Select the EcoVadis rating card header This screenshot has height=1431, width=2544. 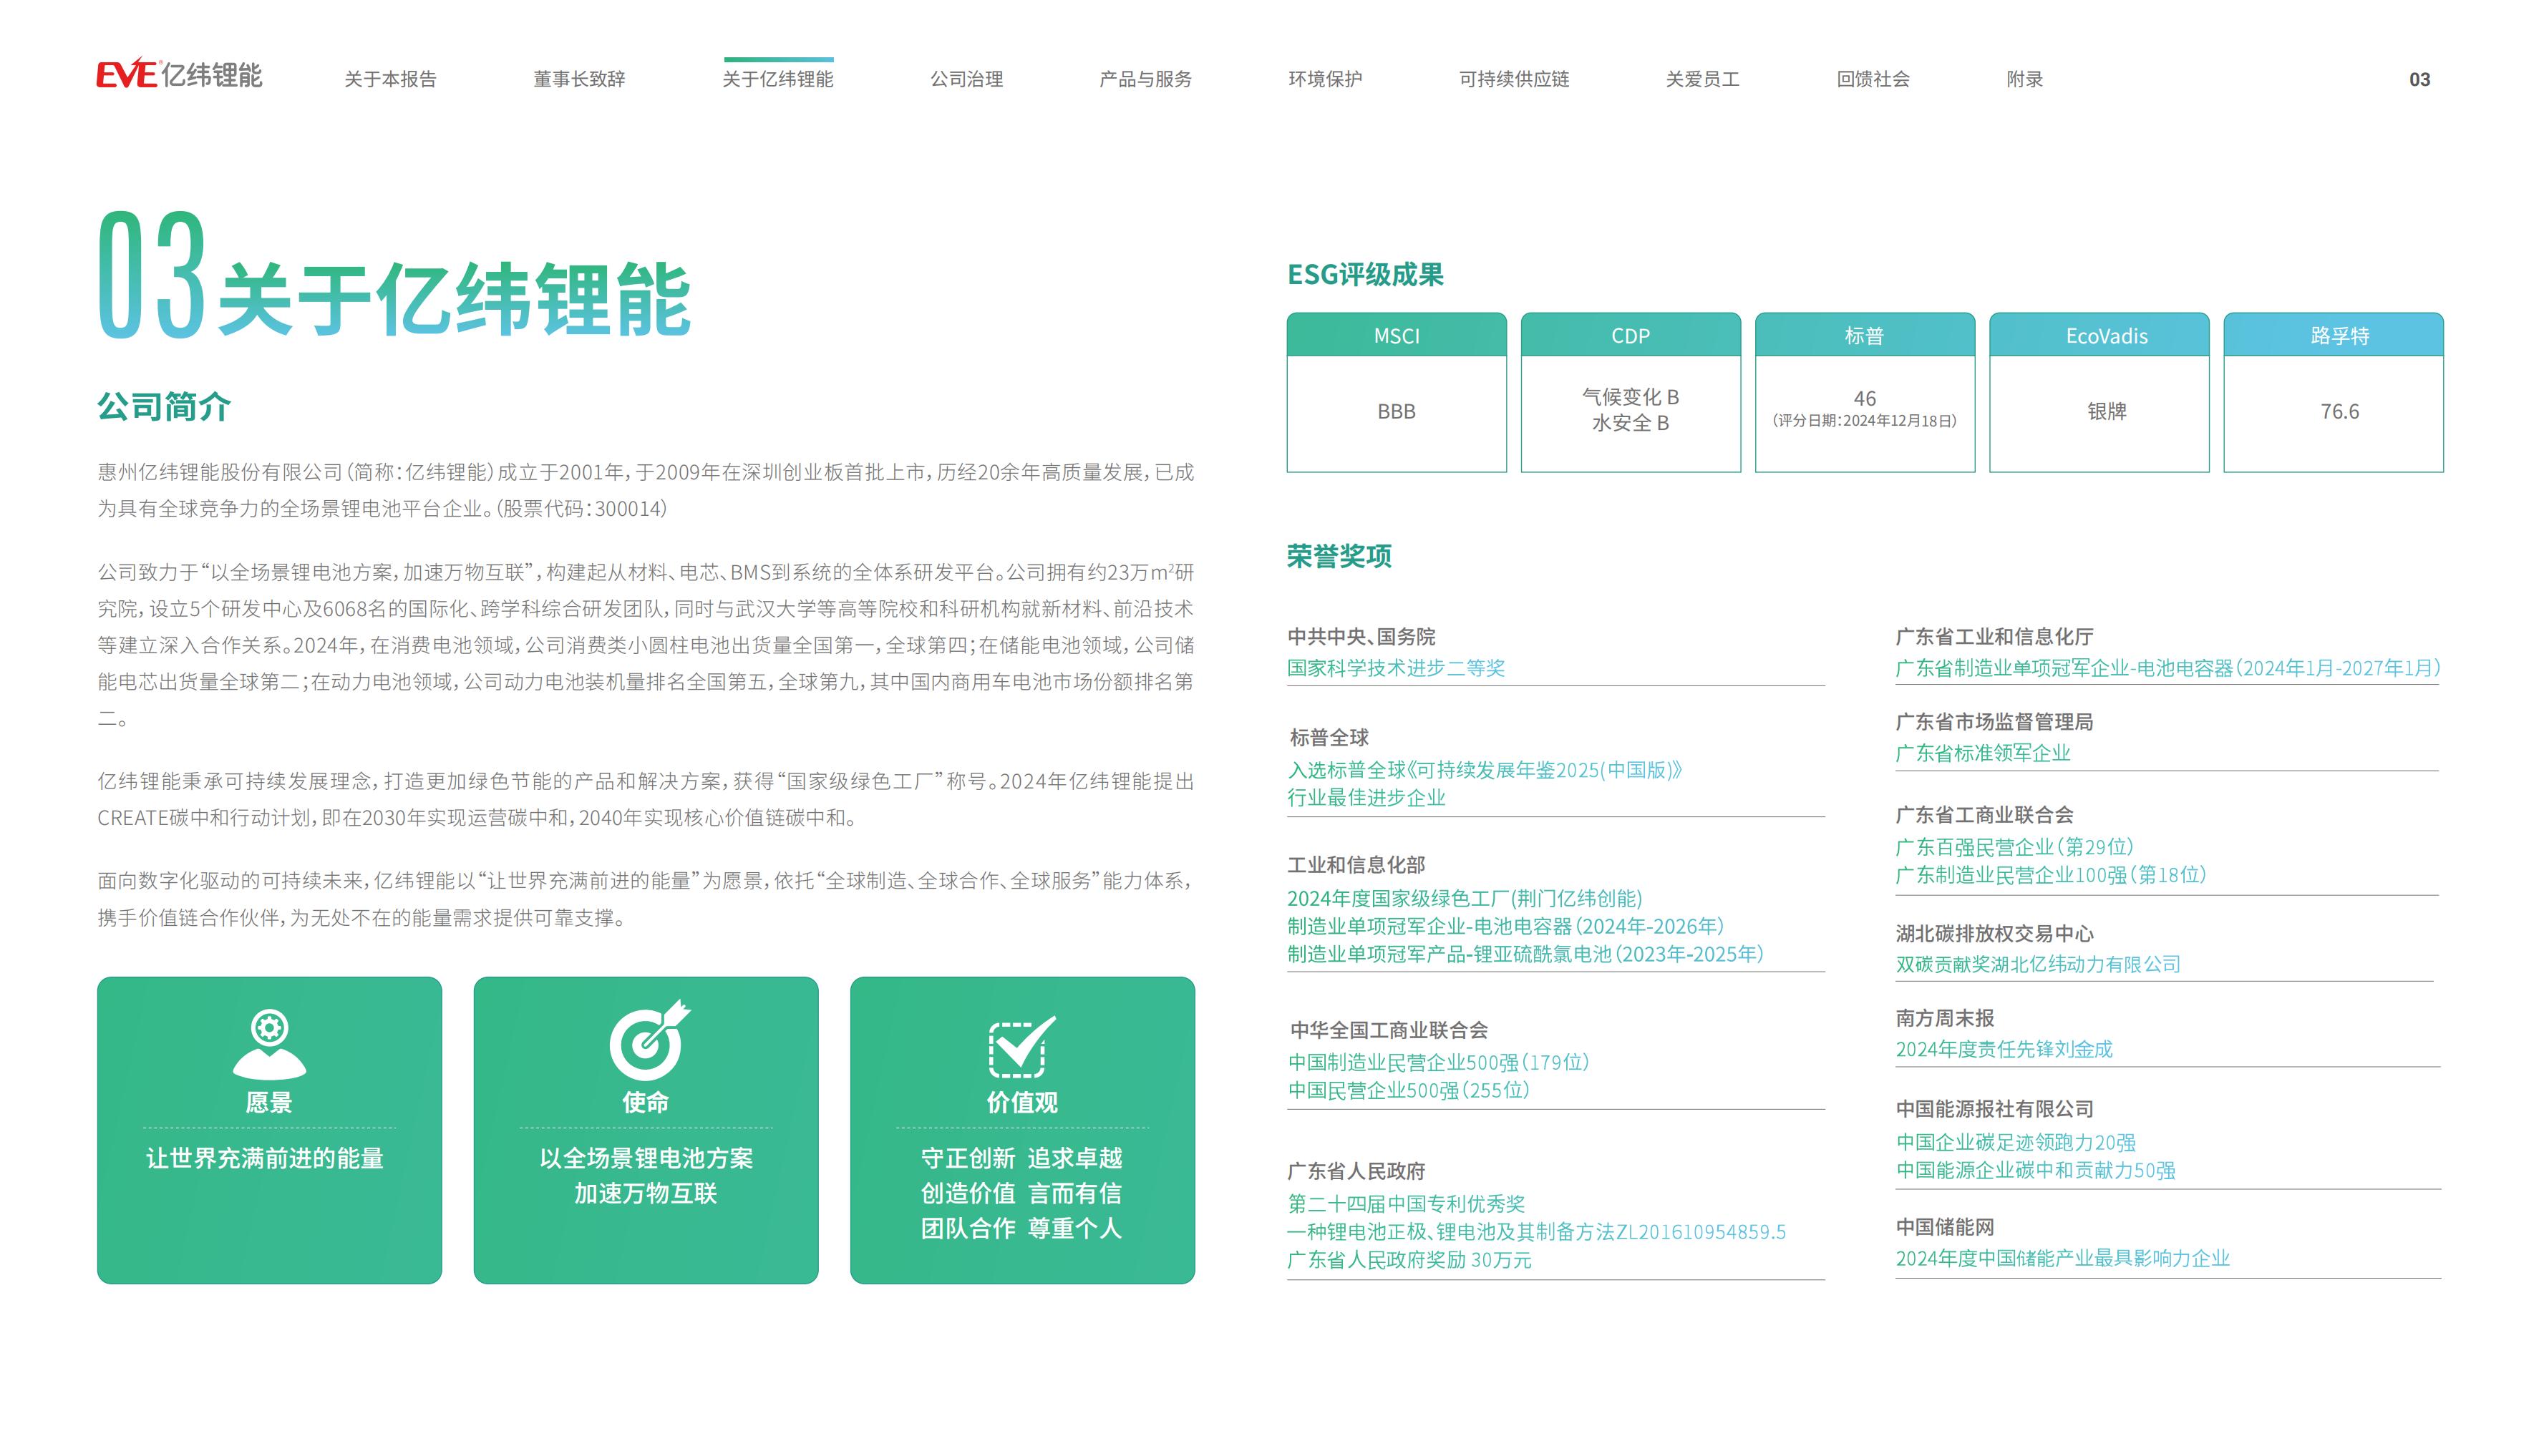(x=2099, y=336)
